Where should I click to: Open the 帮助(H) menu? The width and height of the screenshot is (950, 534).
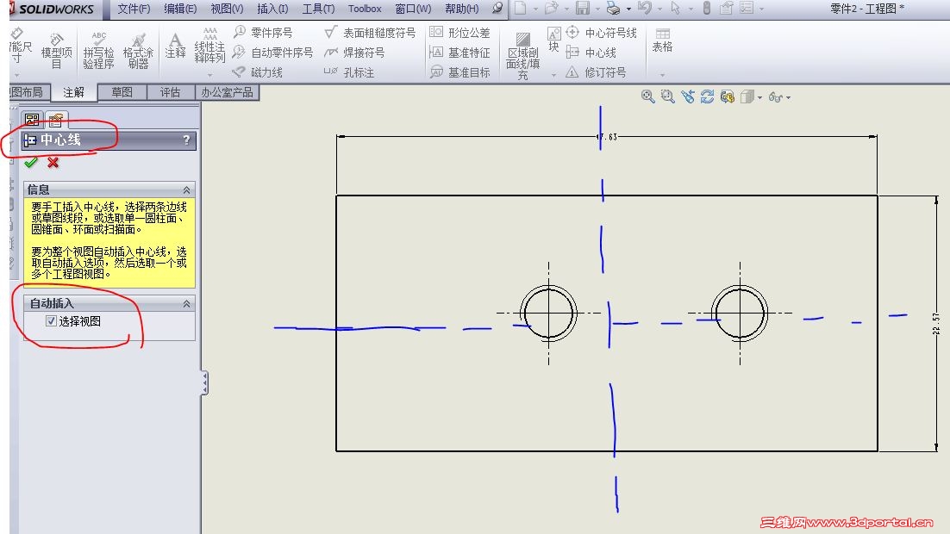(x=462, y=9)
